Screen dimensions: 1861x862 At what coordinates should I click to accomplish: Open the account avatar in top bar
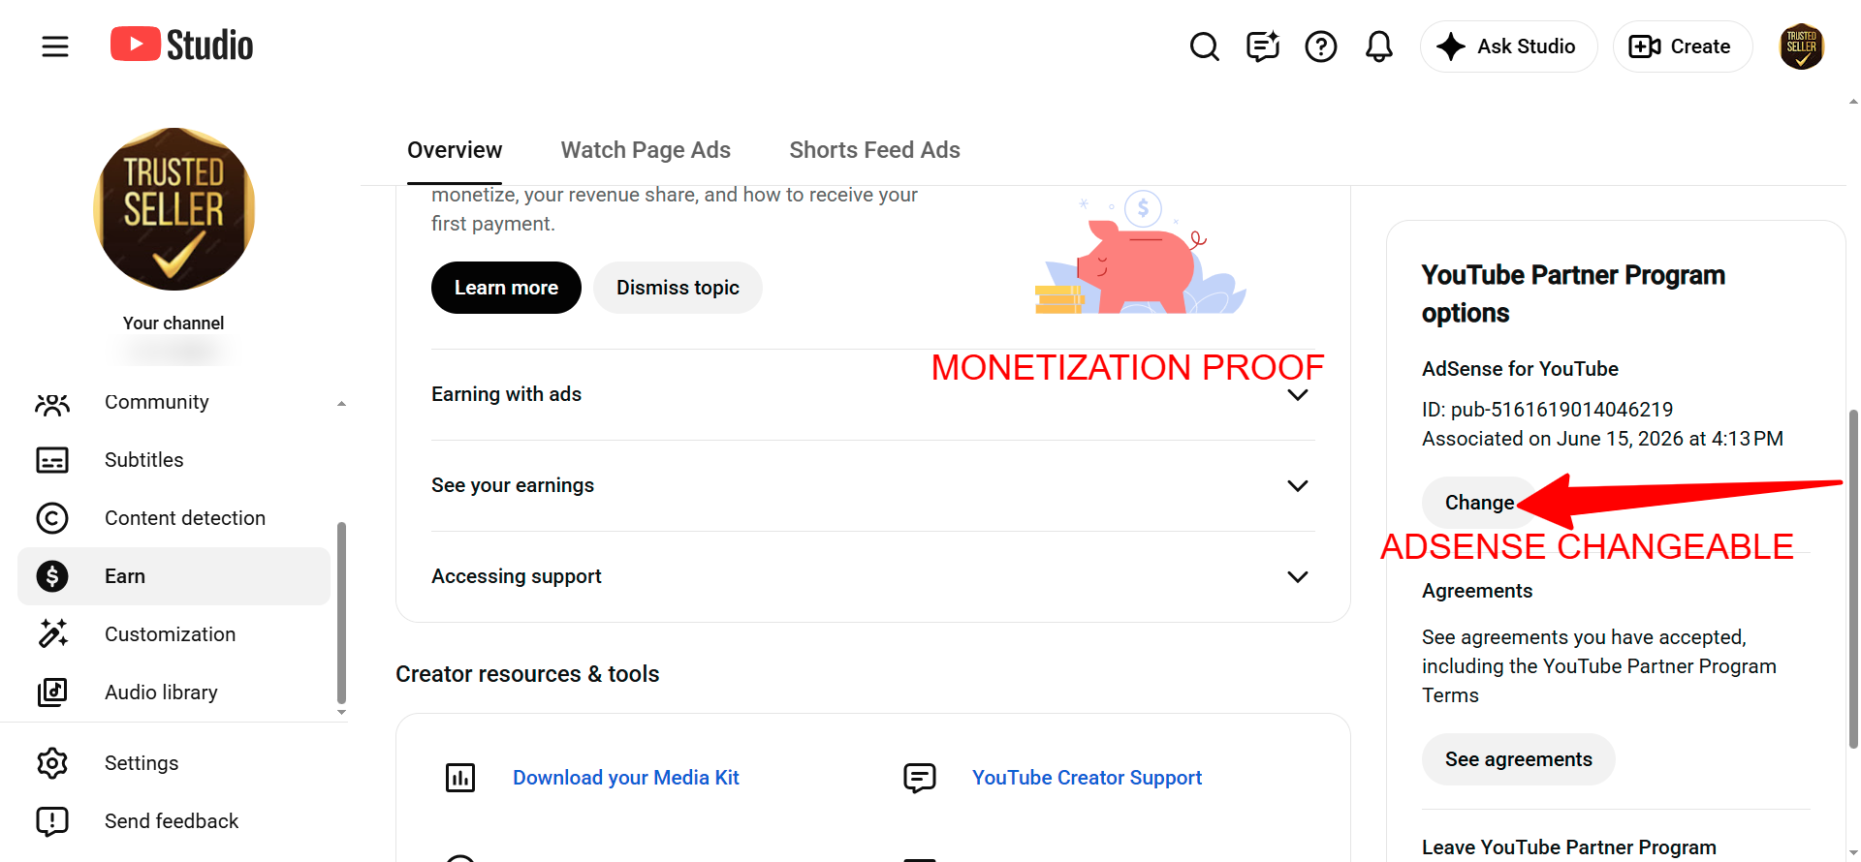pos(1801,46)
